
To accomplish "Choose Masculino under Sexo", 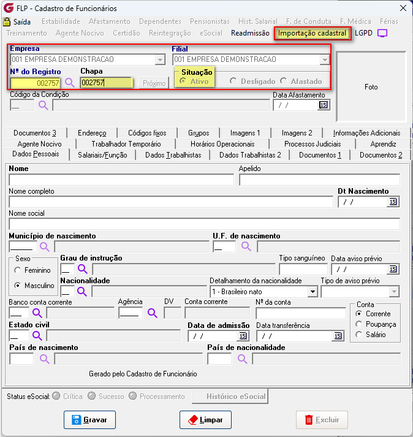I will (x=18, y=286).
